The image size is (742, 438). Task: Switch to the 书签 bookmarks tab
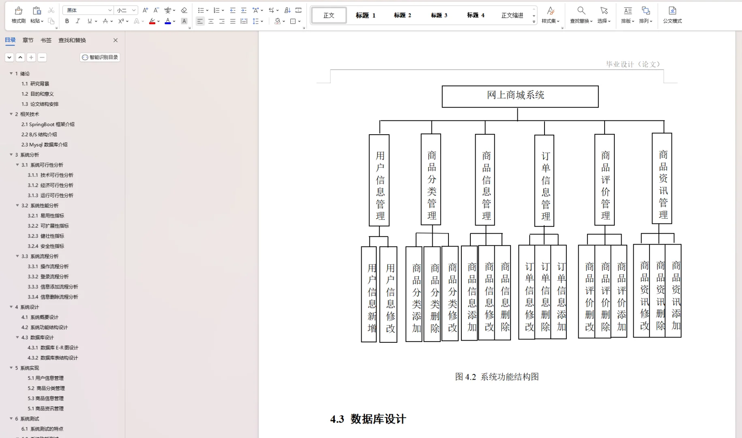coord(46,40)
